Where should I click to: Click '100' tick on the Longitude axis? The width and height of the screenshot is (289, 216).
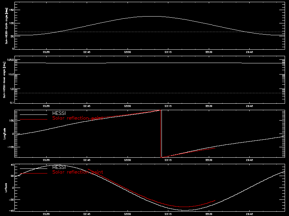[x=12, y=121]
